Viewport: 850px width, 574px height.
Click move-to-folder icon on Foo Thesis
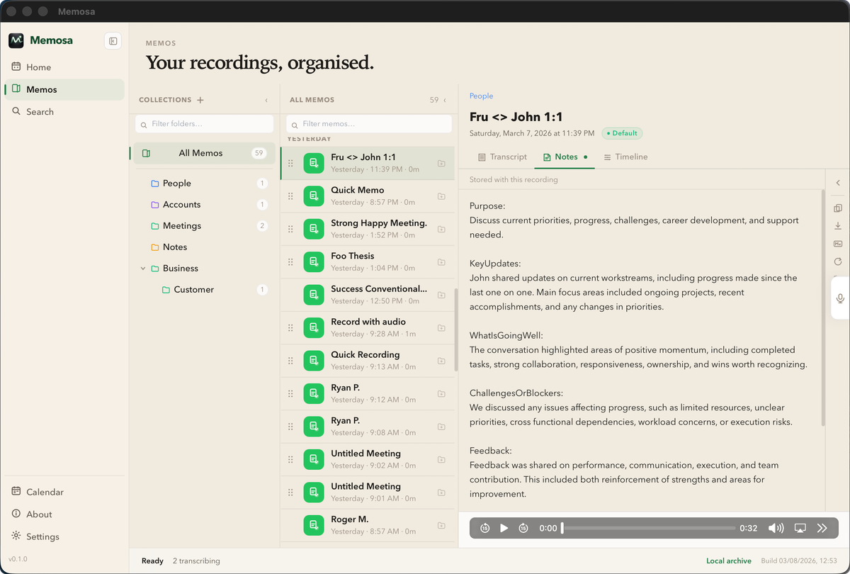[441, 262]
